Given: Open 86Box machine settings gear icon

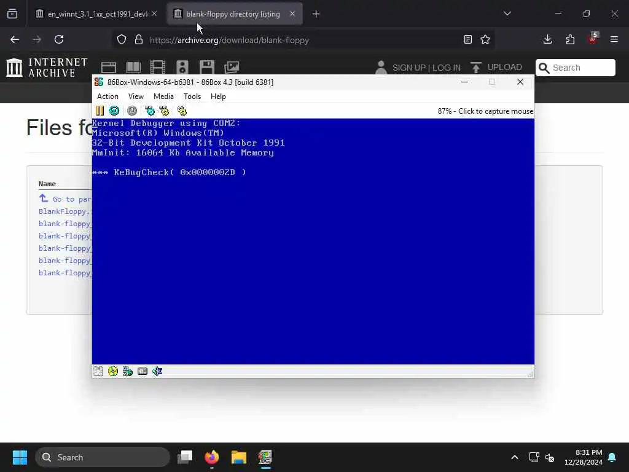Looking at the screenshot, I should [182, 111].
